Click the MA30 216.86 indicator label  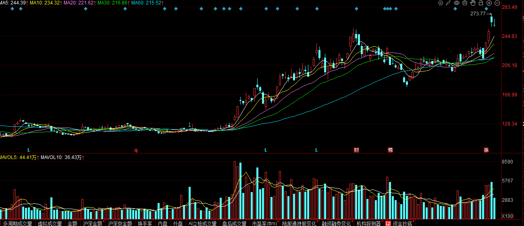[113, 3]
